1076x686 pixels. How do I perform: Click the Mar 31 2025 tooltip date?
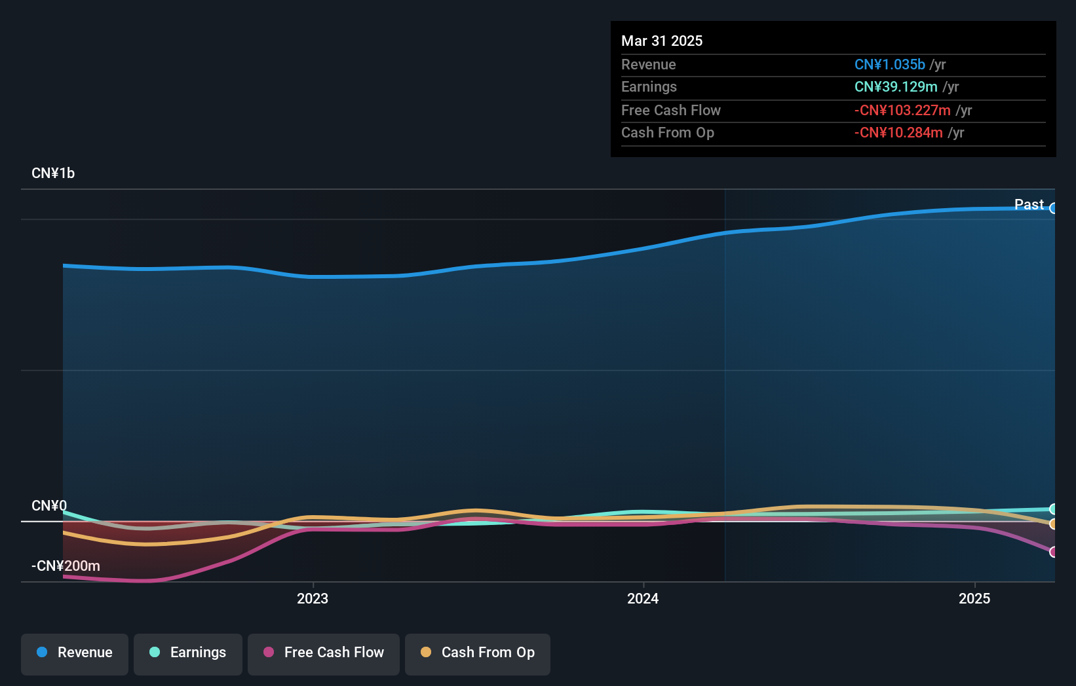point(662,41)
